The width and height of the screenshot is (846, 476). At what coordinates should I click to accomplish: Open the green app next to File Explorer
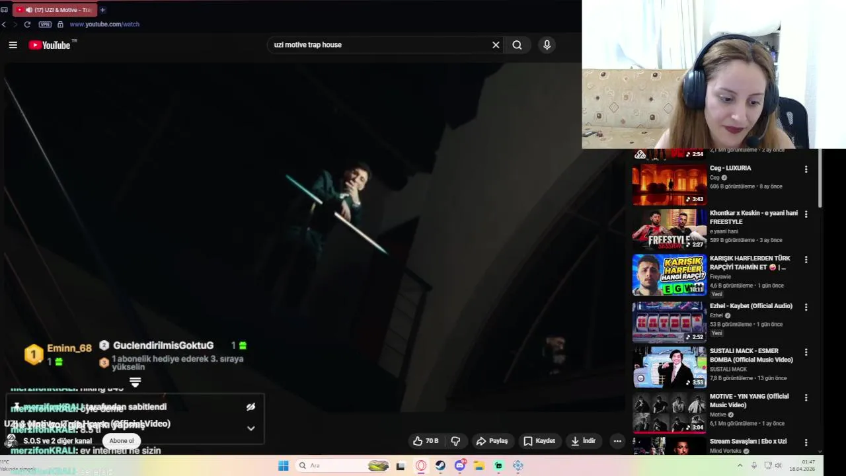tap(499, 465)
